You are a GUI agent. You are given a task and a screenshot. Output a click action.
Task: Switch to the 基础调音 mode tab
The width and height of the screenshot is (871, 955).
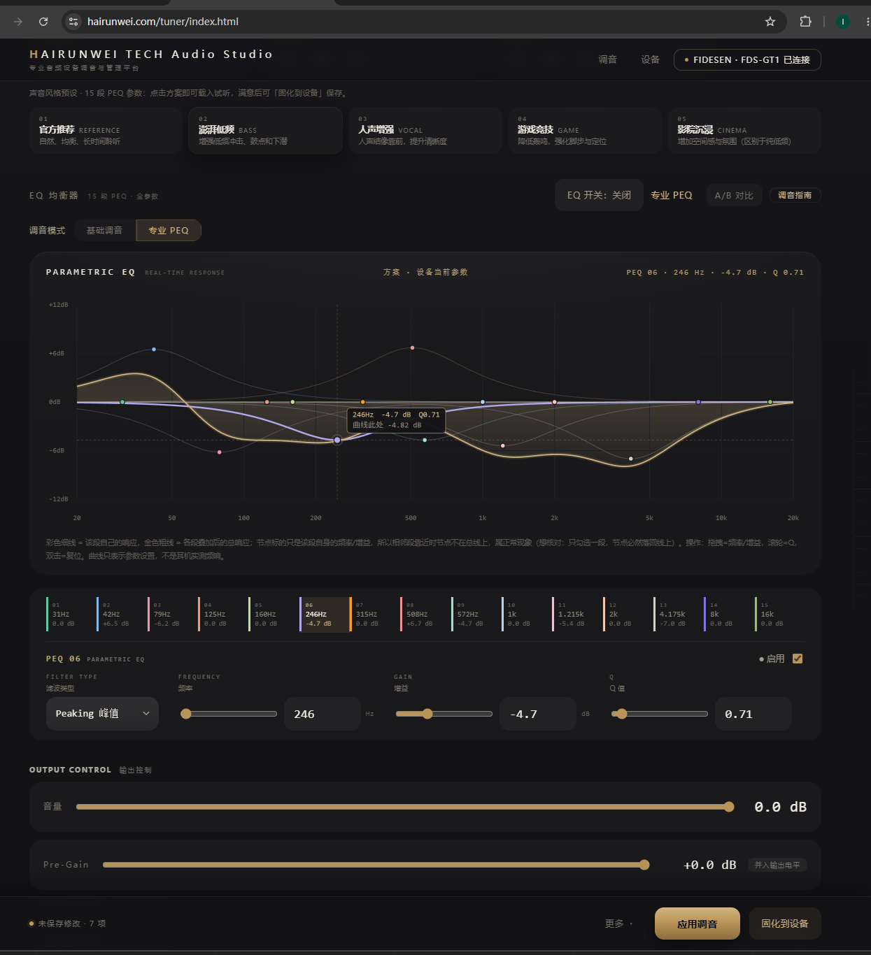pos(104,230)
